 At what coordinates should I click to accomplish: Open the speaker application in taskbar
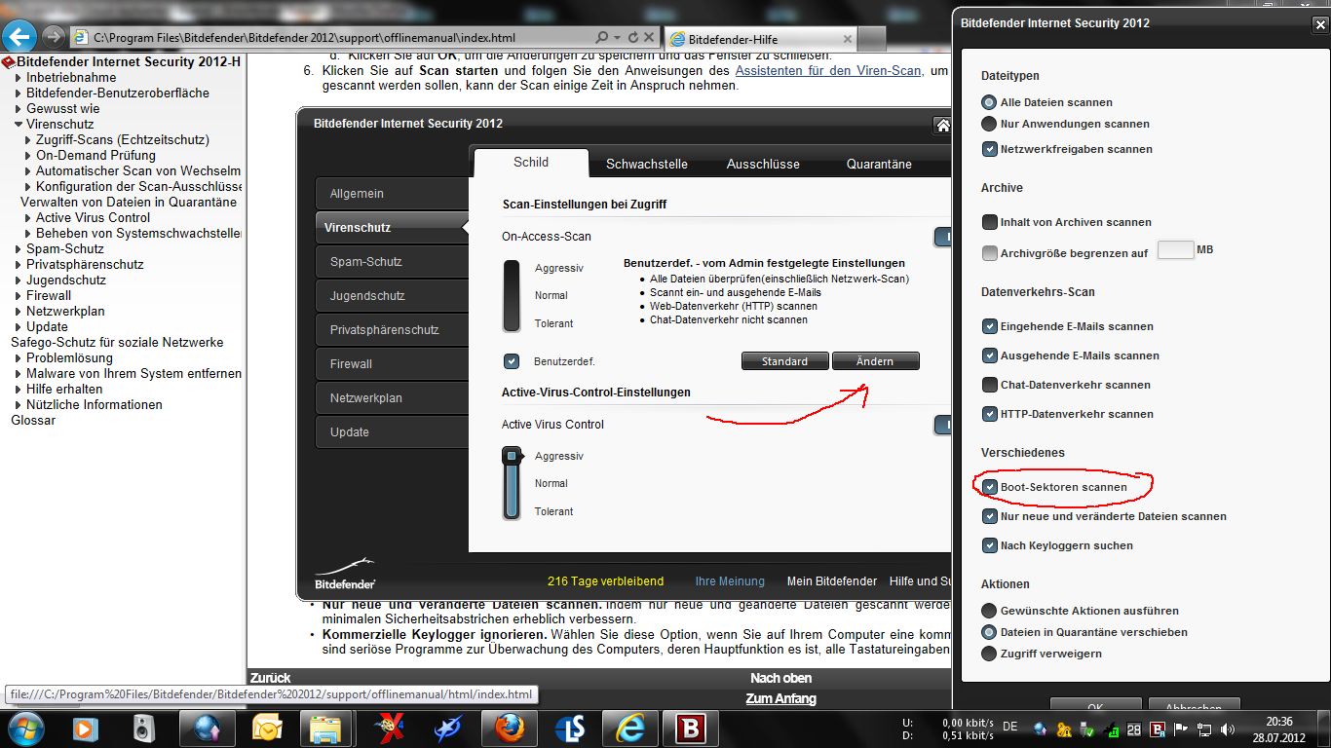[143, 728]
